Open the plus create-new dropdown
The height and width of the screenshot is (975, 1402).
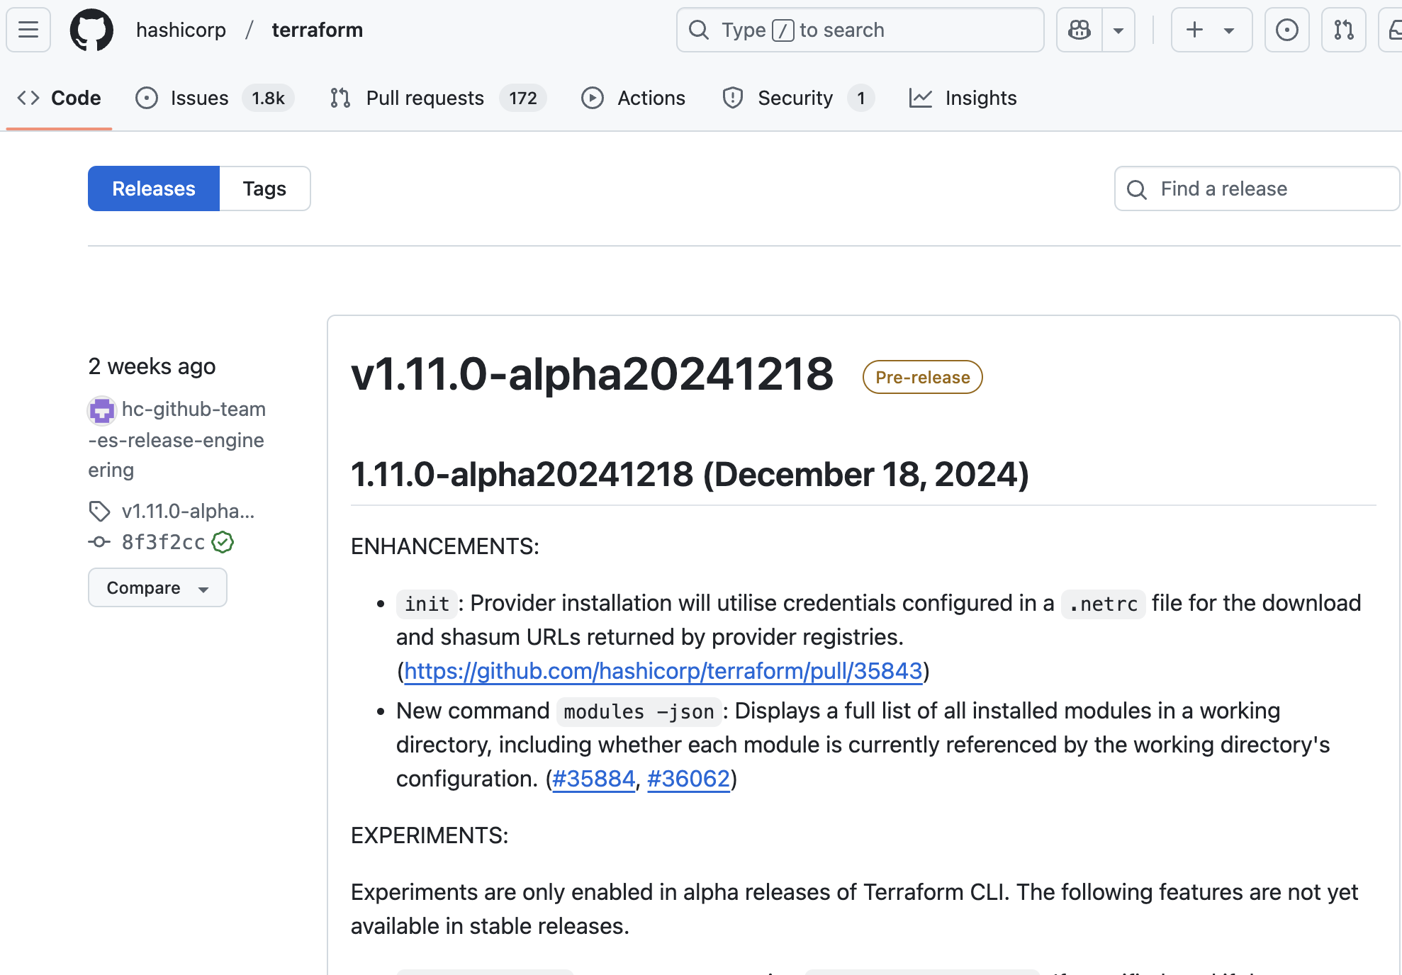click(x=1211, y=30)
